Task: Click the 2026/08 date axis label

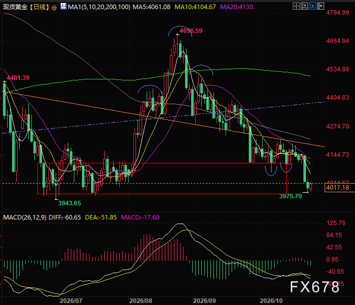Action: coord(141,301)
